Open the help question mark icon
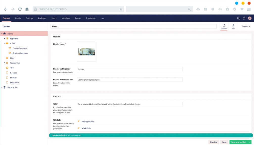Screen dimensions: 254x145 point(244,18)
